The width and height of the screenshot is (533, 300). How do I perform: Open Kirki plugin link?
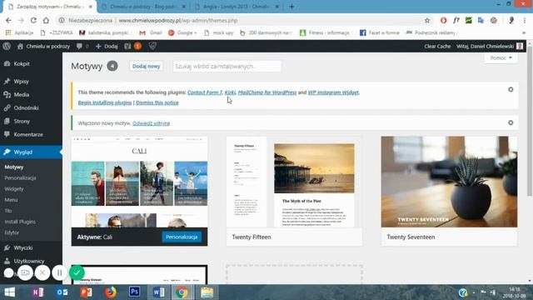click(230, 92)
